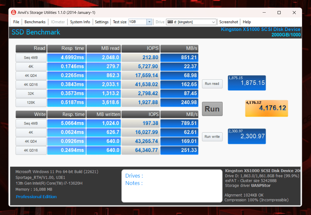This screenshot has width=311, height=215.
Task: Click the IOPS value 41,638.02
Action: (x=140, y=85)
